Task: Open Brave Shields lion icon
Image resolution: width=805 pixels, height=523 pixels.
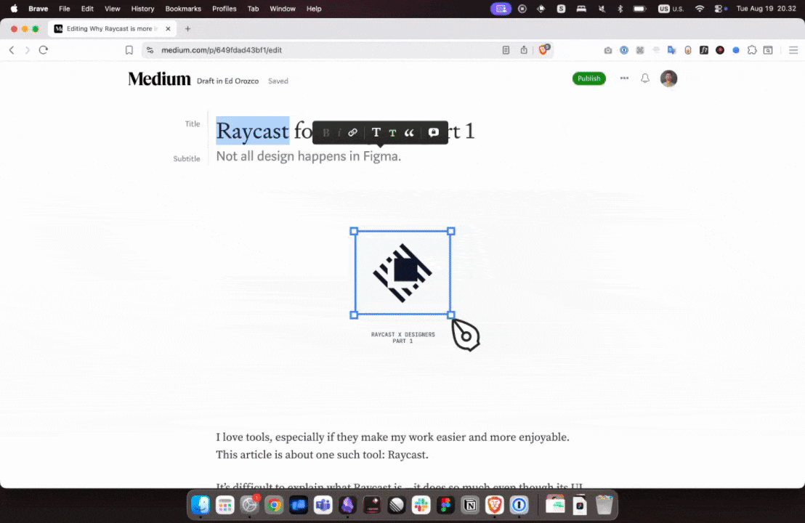Action: pos(543,50)
